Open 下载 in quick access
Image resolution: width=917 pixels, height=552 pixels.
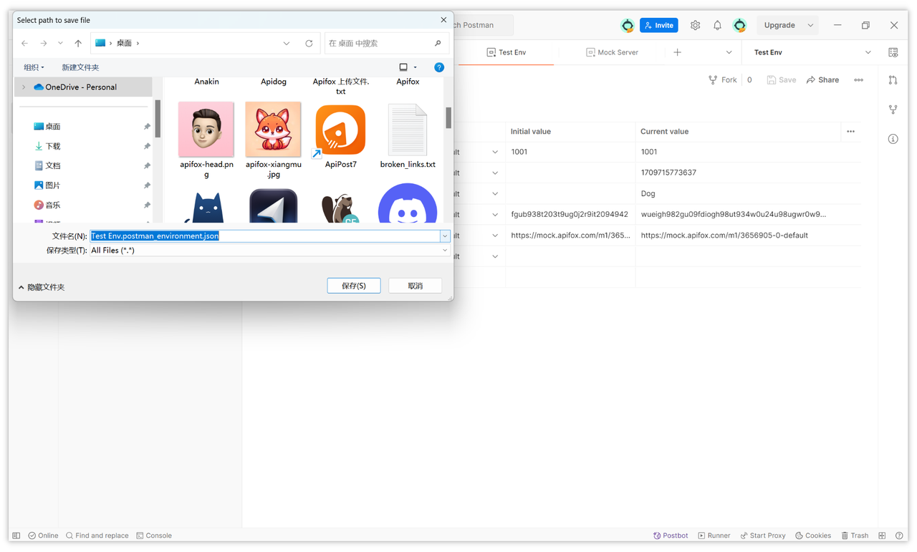pyautogui.click(x=52, y=146)
